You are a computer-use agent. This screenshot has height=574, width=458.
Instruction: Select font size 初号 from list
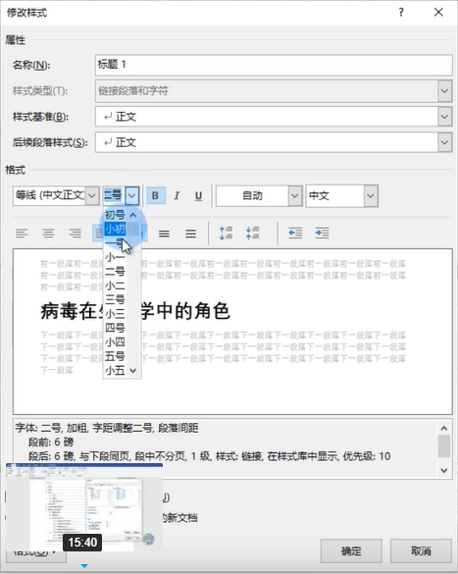point(115,215)
